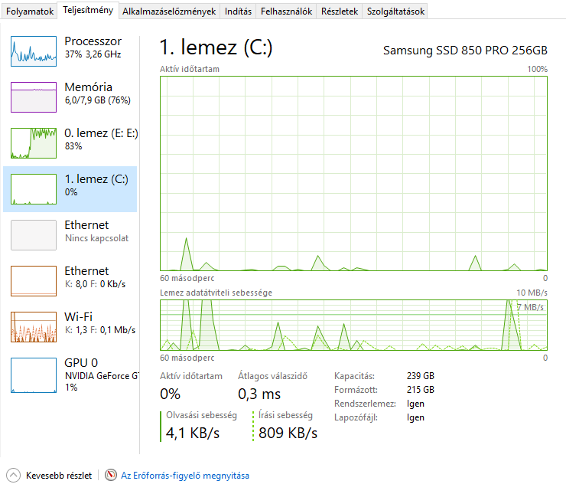The image size is (566, 494).
Task: Open the Alkalmazáselőzmények tab
Action: coord(169,11)
